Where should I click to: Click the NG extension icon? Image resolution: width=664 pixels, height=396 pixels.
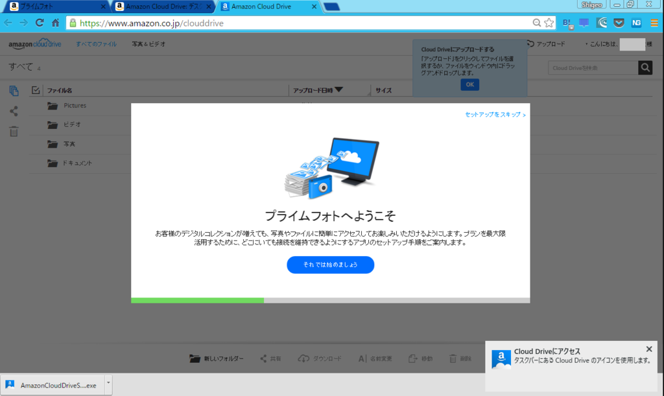tap(636, 23)
